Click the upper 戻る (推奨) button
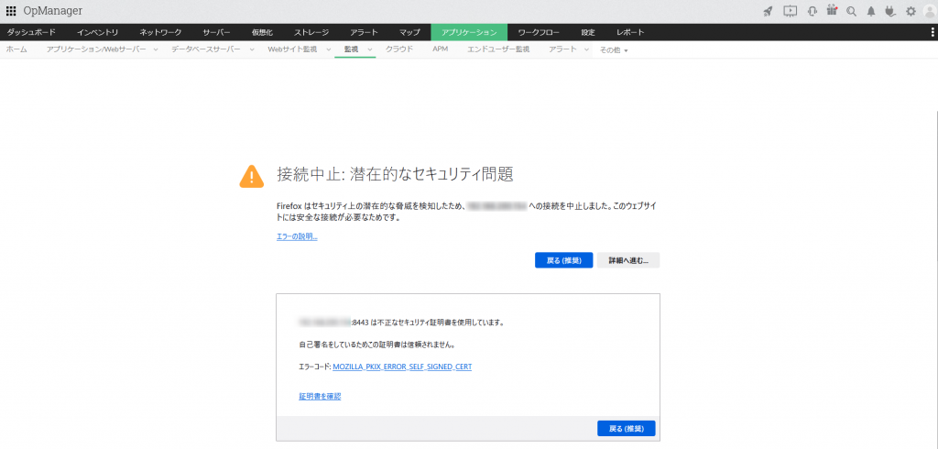Screen dimensions: 938x449 coord(563,260)
